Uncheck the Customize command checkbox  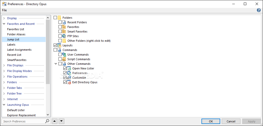pos(65,78)
